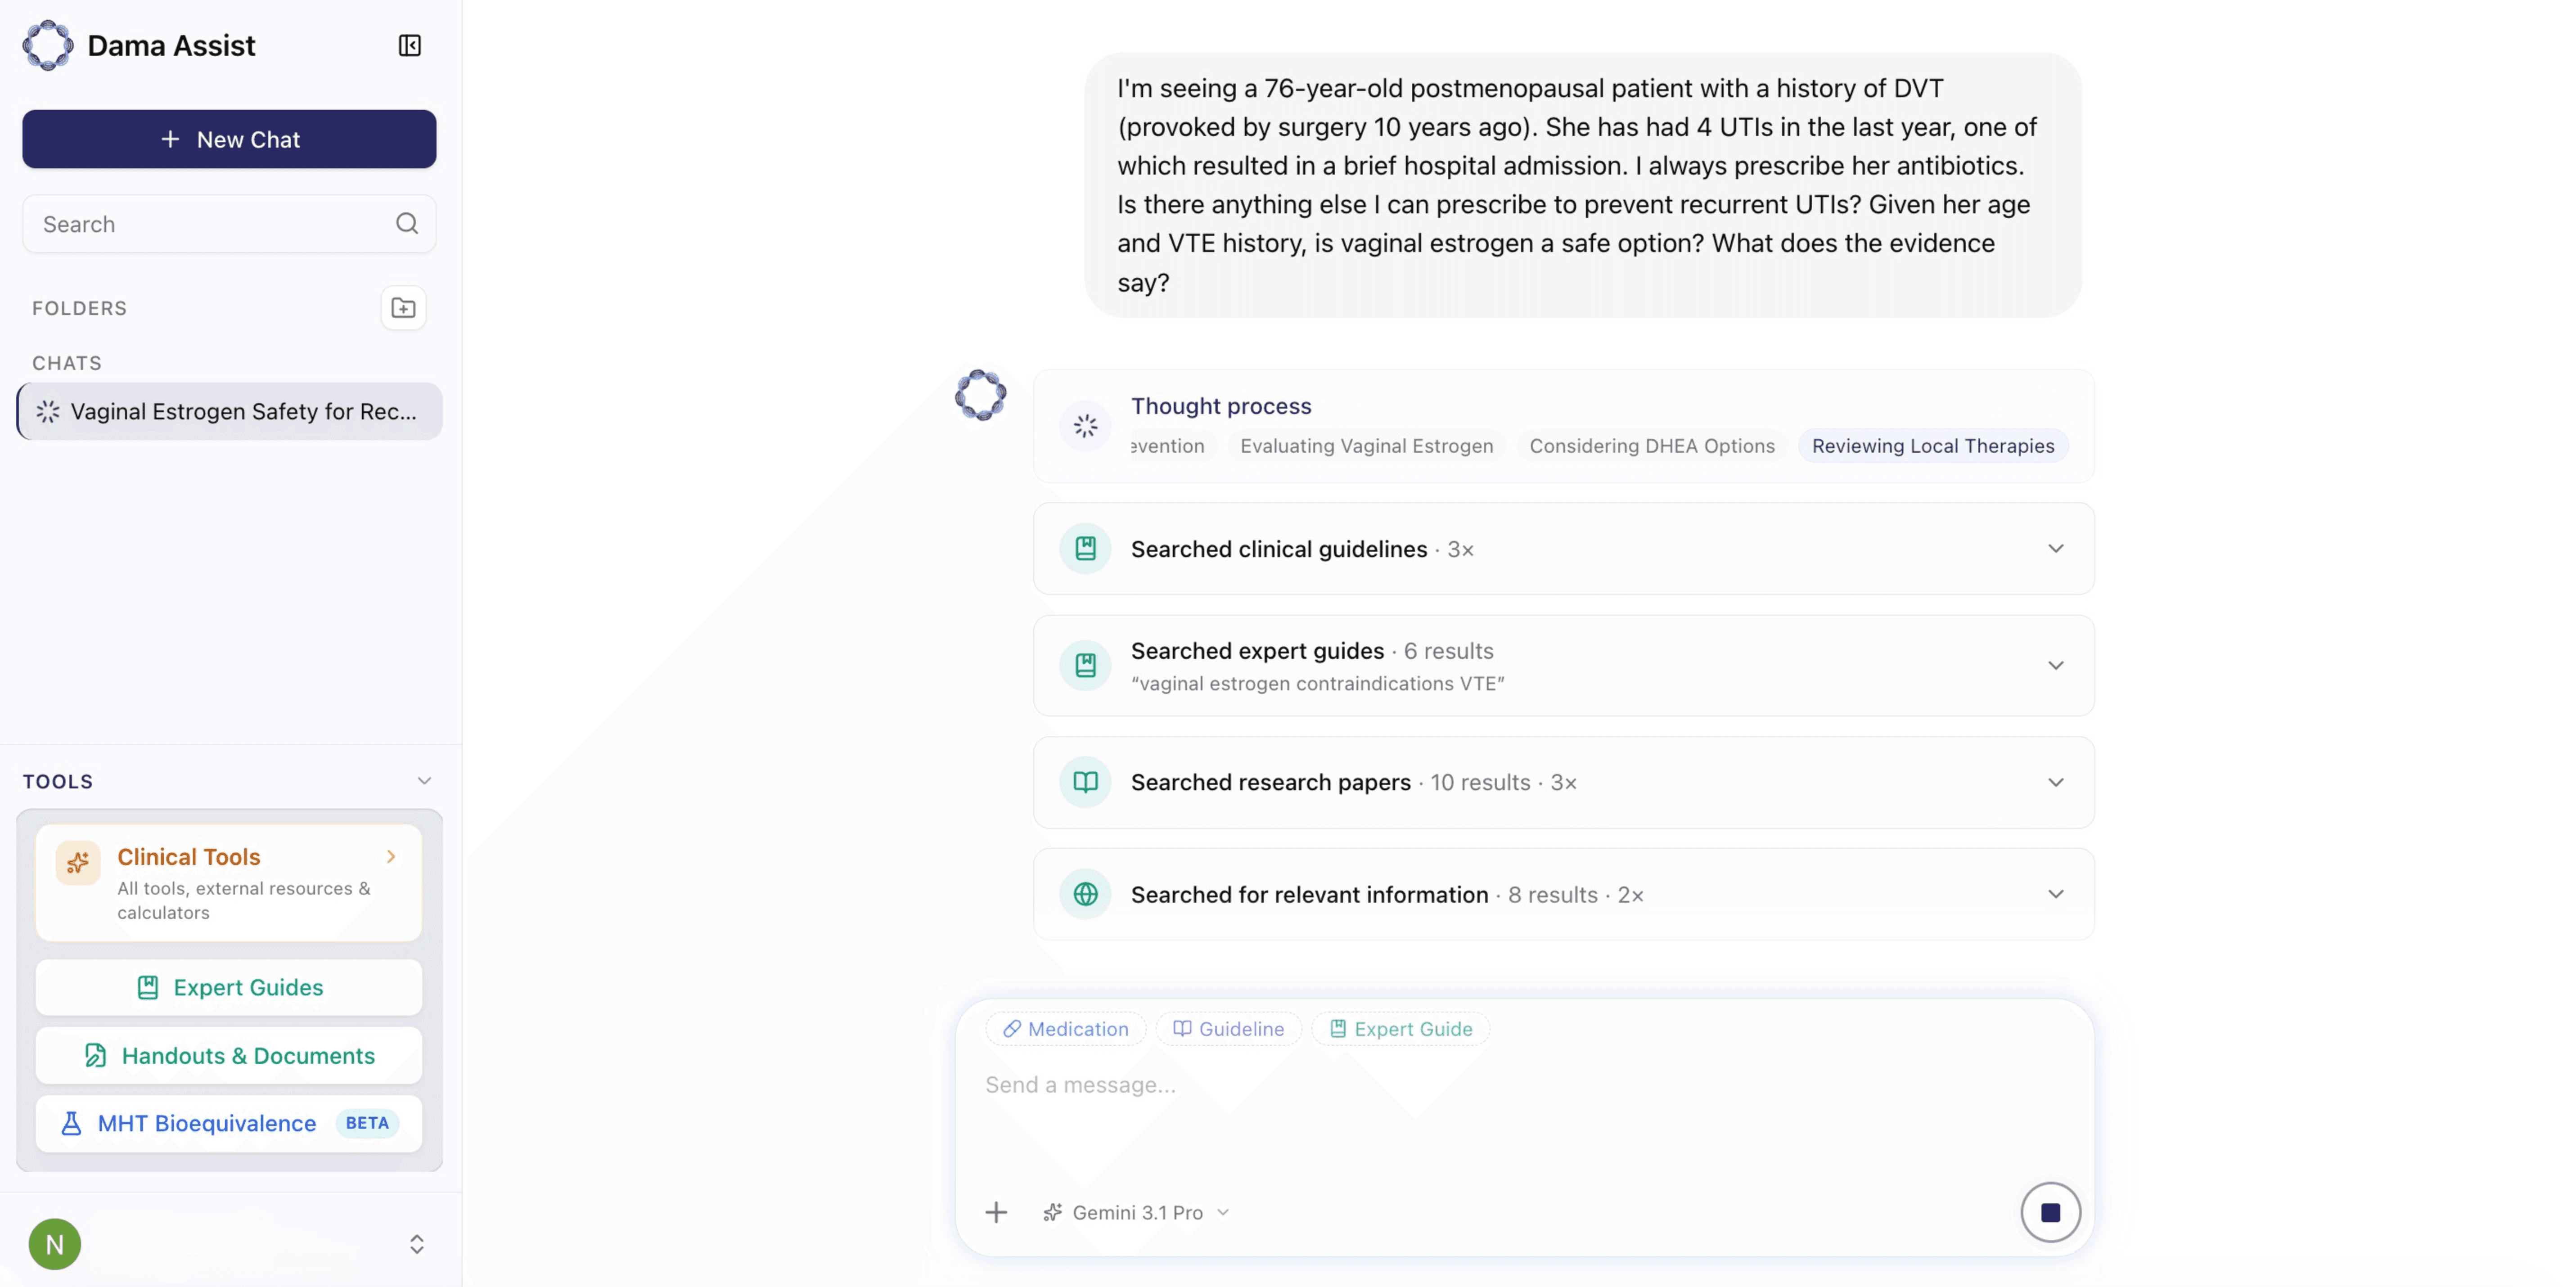Click the Dama Assist title text

tap(171, 46)
